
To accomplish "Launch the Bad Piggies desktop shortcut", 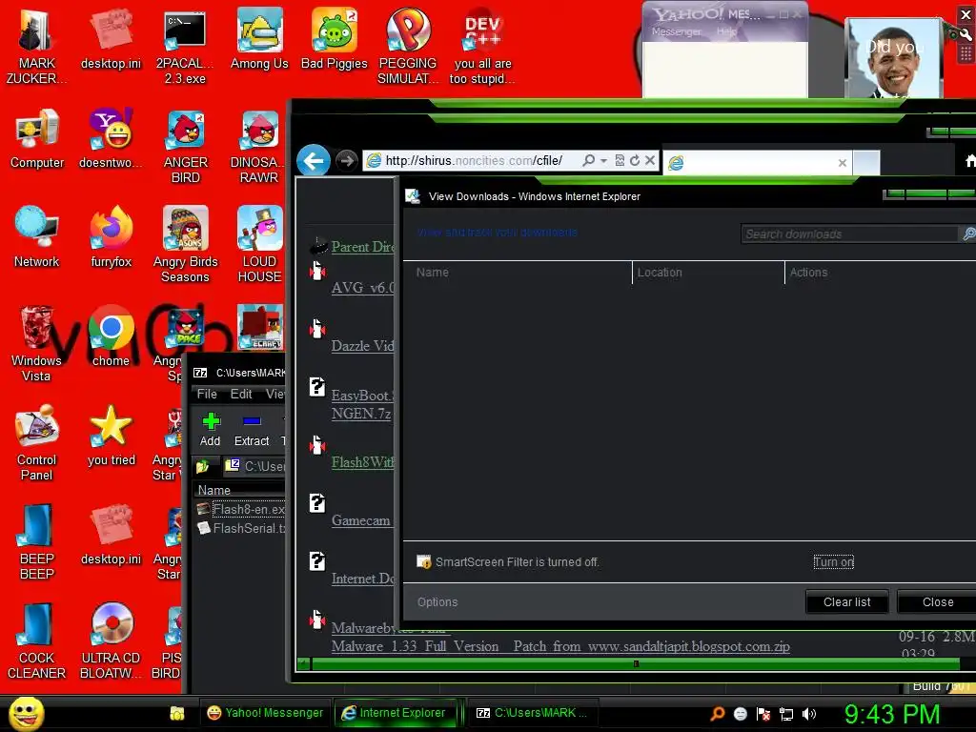I will coord(335,38).
